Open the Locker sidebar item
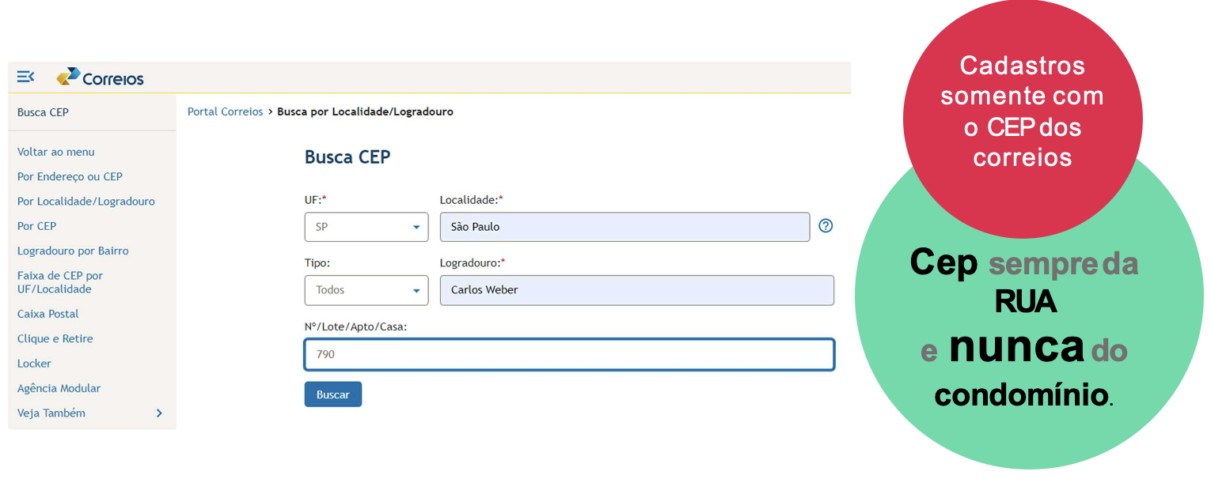 tap(34, 364)
